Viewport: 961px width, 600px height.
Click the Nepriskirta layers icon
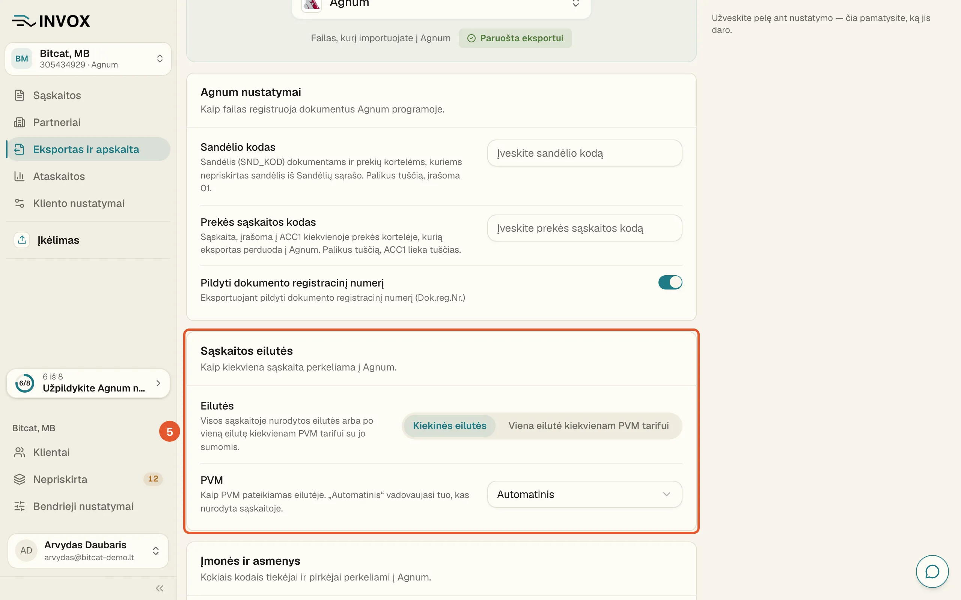pyautogui.click(x=20, y=479)
